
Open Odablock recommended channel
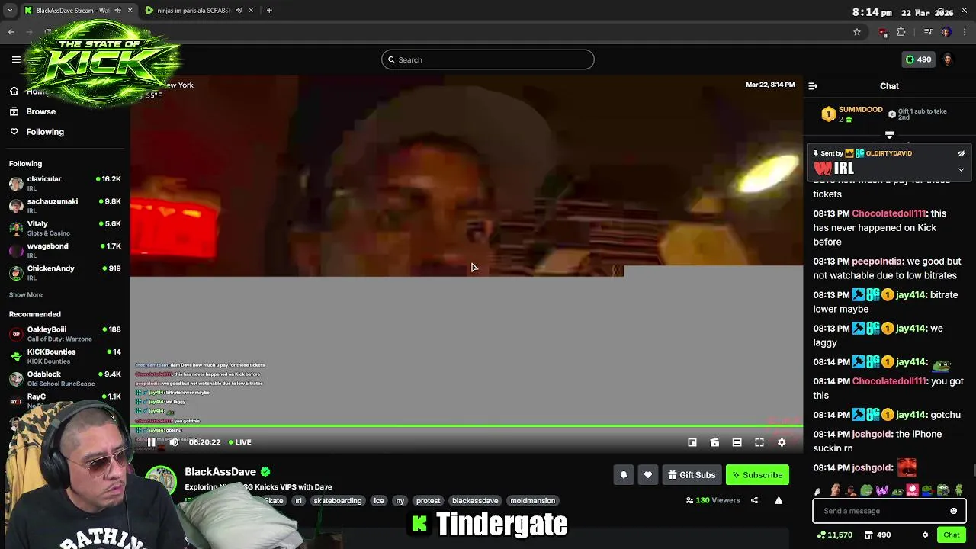(65, 378)
